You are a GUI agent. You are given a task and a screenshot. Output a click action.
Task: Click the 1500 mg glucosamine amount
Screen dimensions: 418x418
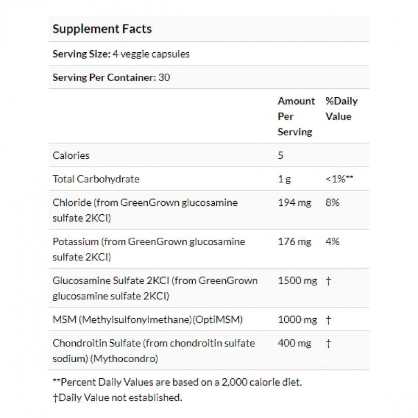297,281
